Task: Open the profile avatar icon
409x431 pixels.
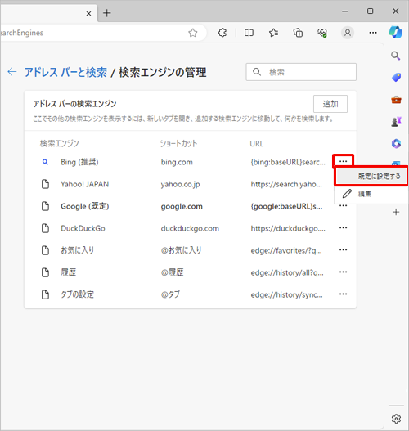Action: click(348, 33)
